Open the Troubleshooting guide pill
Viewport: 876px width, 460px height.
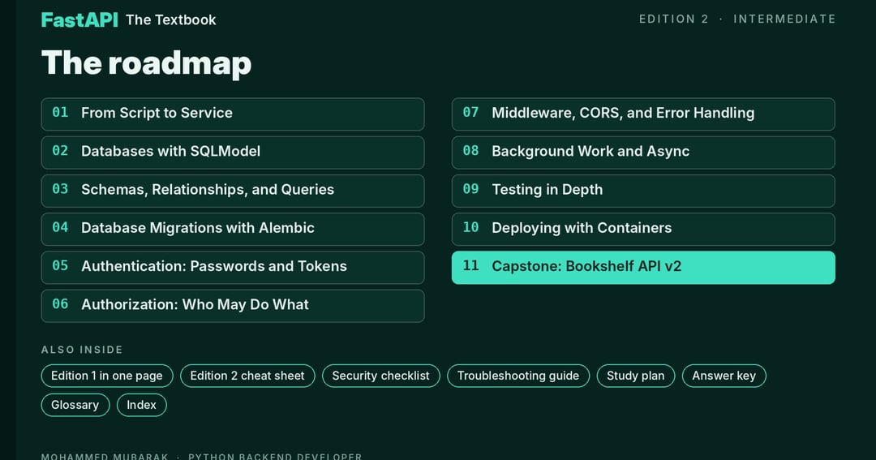pyautogui.click(x=517, y=376)
